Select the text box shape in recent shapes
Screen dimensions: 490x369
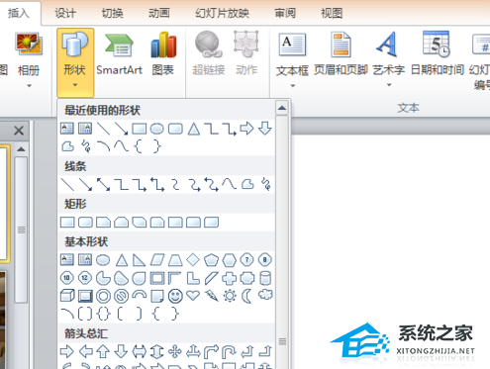coord(67,129)
